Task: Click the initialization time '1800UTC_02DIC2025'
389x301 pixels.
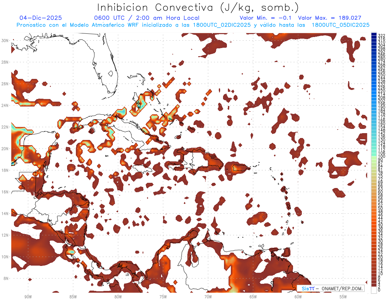Action: [x=221, y=25]
